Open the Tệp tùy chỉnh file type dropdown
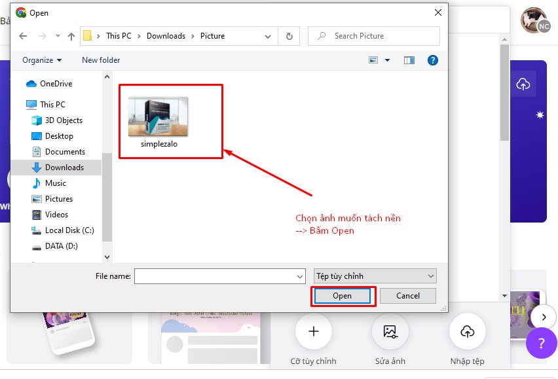Viewport: 558px width, 379px height. (375, 276)
